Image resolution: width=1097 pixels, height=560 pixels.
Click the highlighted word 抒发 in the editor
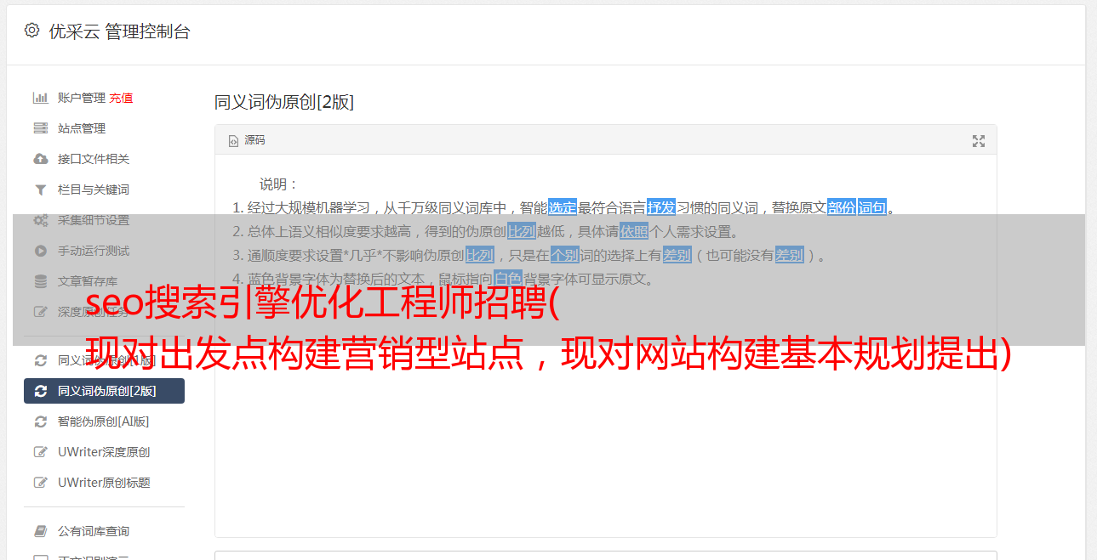(x=661, y=207)
